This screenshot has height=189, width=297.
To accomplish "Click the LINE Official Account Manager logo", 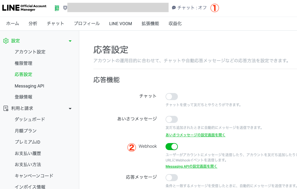I will (x=24, y=8).
